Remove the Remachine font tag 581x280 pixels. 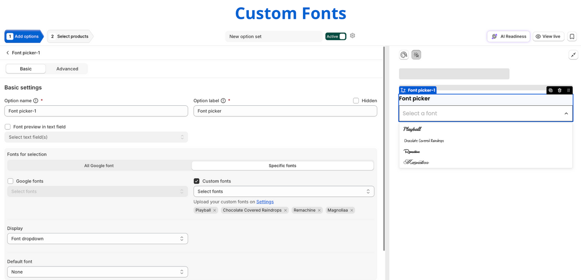point(320,210)
